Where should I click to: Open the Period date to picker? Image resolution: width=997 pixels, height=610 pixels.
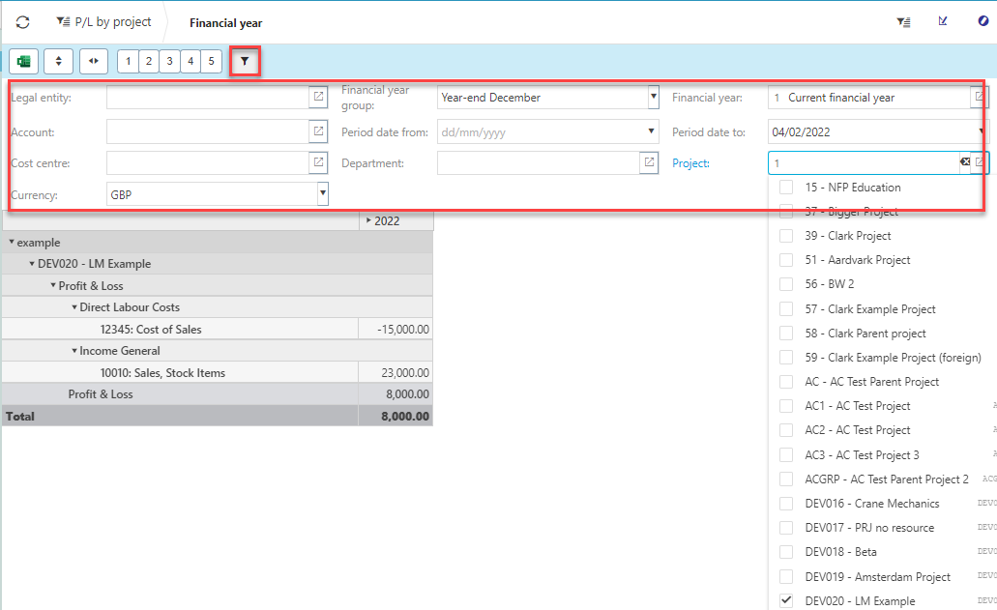click(x=983, y=131)
